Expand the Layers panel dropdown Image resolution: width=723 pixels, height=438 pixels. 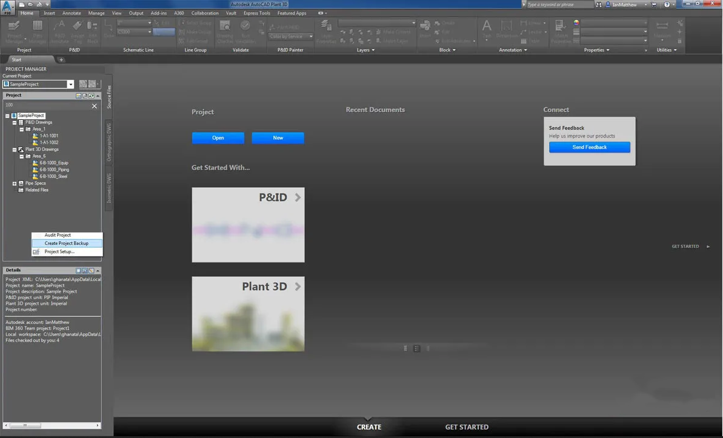click(x=365, y=50)
